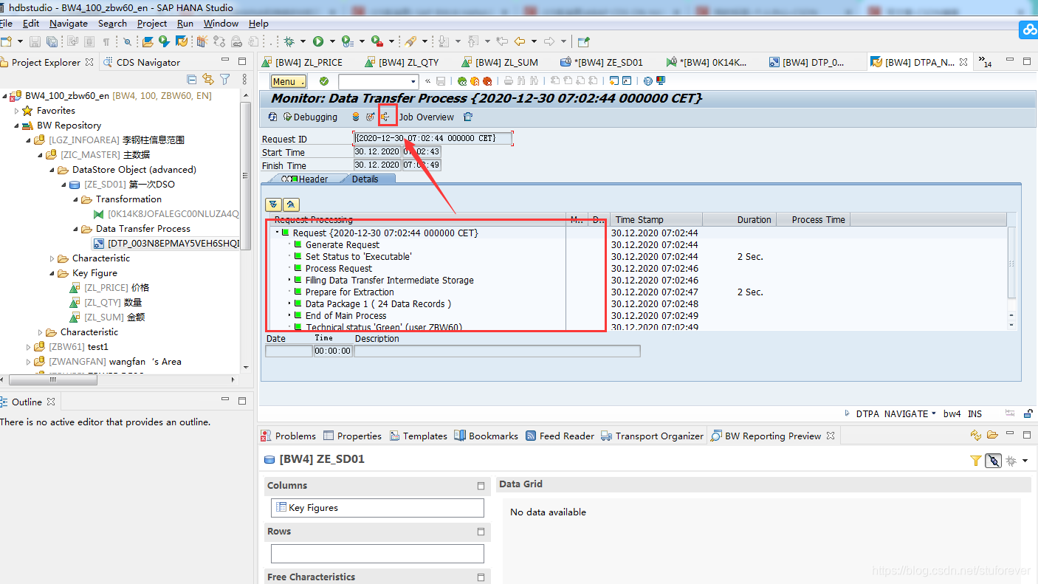Image resolution: width=1038 pixels, height=584 pixels.
Task: Open the Feed Reader view tab
Action: click(560, 436)
